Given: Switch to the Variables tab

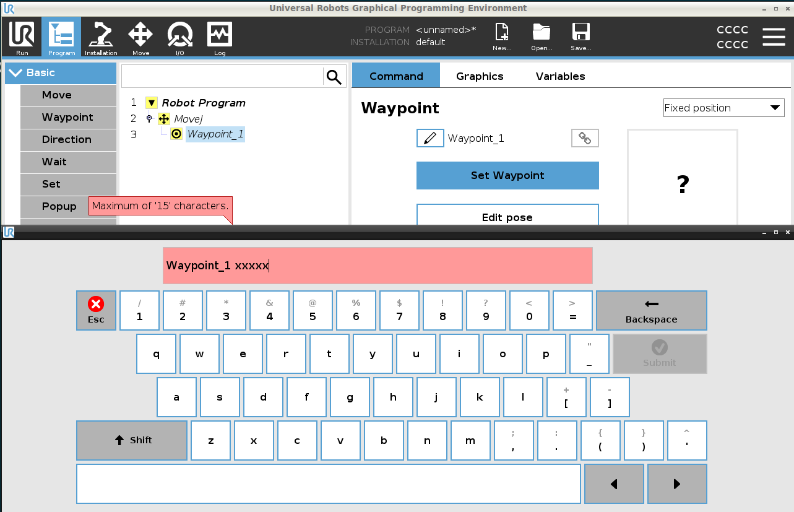Looking at the screenshot, I should [559, 76].
